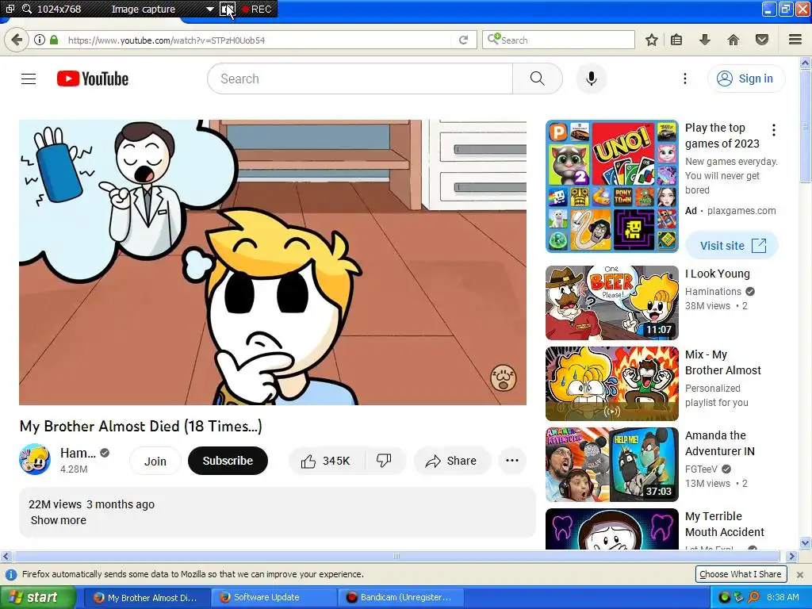
Task: Open the YouTube guide menu icon
Action: click(x=29, y=79)
